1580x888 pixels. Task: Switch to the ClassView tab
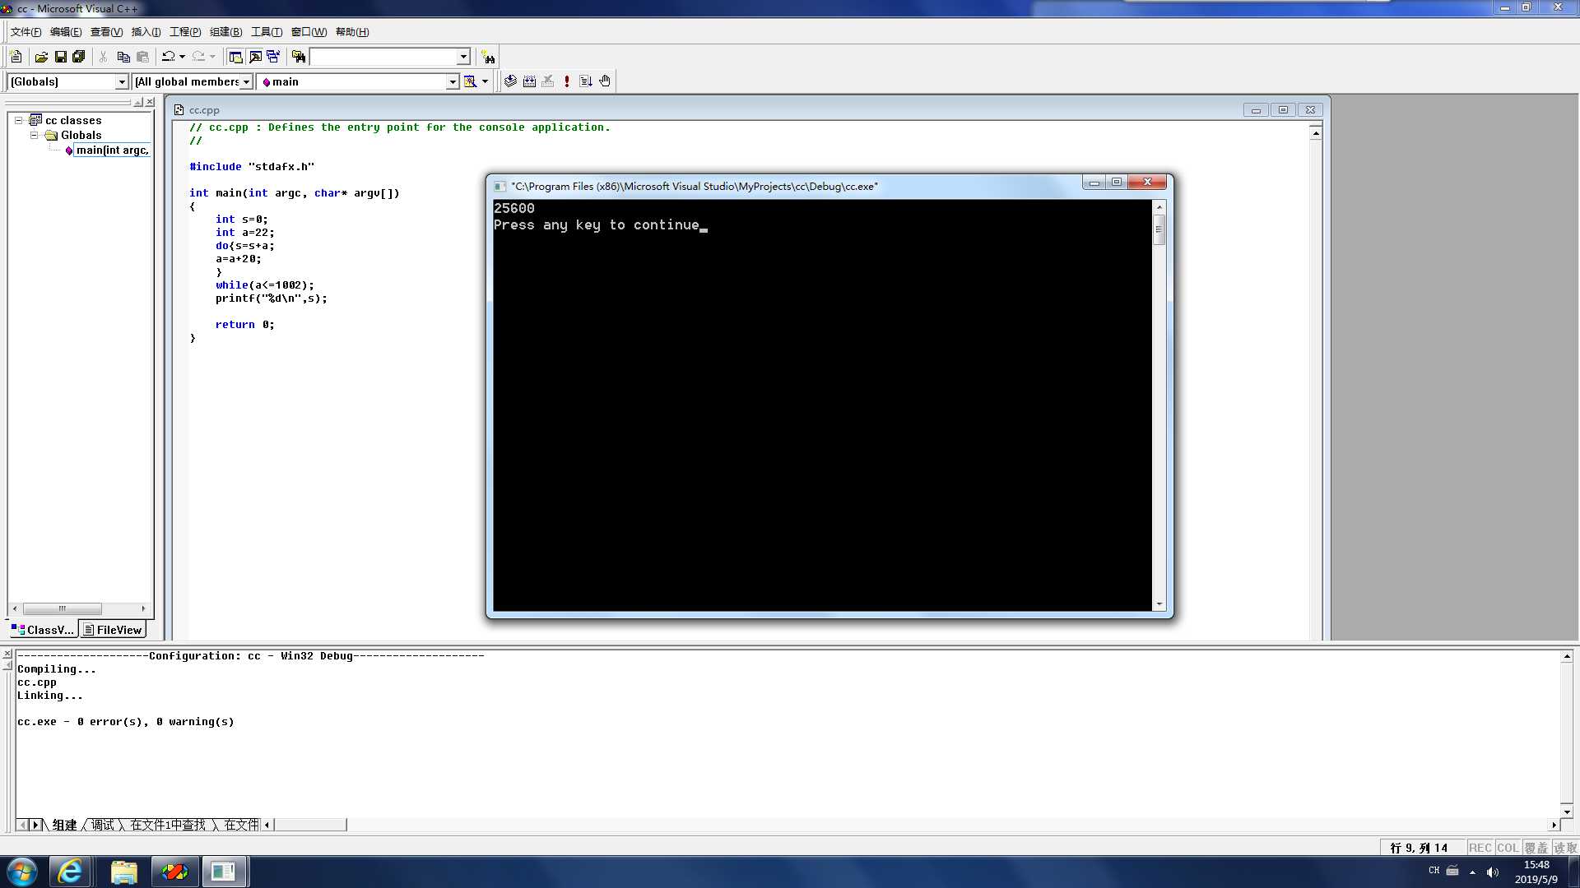pyautogui.click(x=43, y=630)
